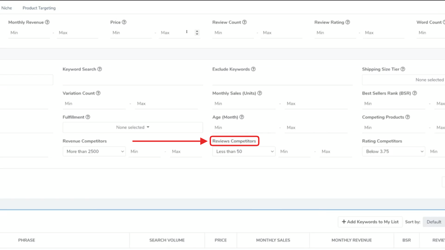This screenshot has width=445, height=250.
Task: Switch to the Product Targeting tab
Action: (39, 8)
